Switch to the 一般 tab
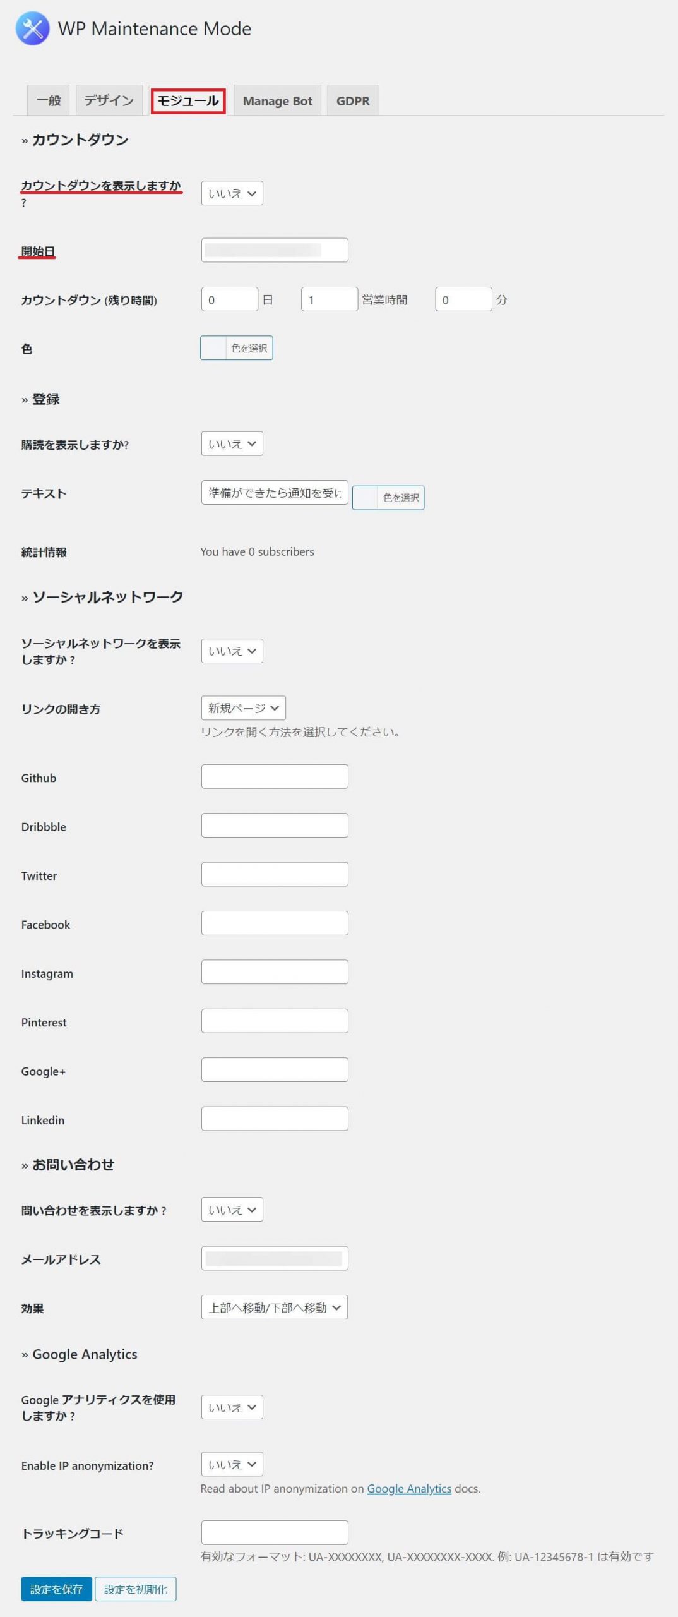Viewport: 678px width, 1617px height. (x=49, y=100)
